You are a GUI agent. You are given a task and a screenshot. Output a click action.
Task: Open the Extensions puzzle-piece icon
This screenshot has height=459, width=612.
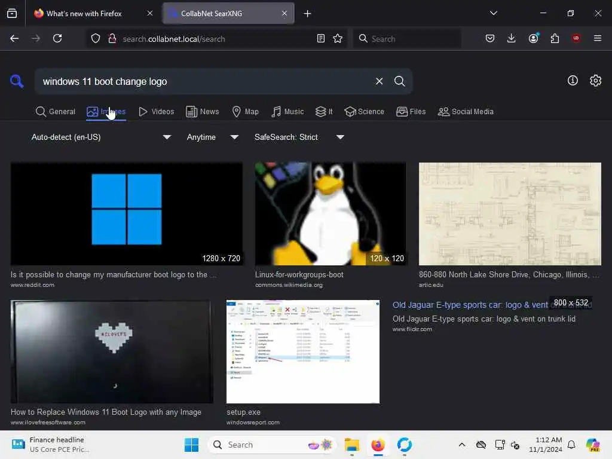[555, 38]
